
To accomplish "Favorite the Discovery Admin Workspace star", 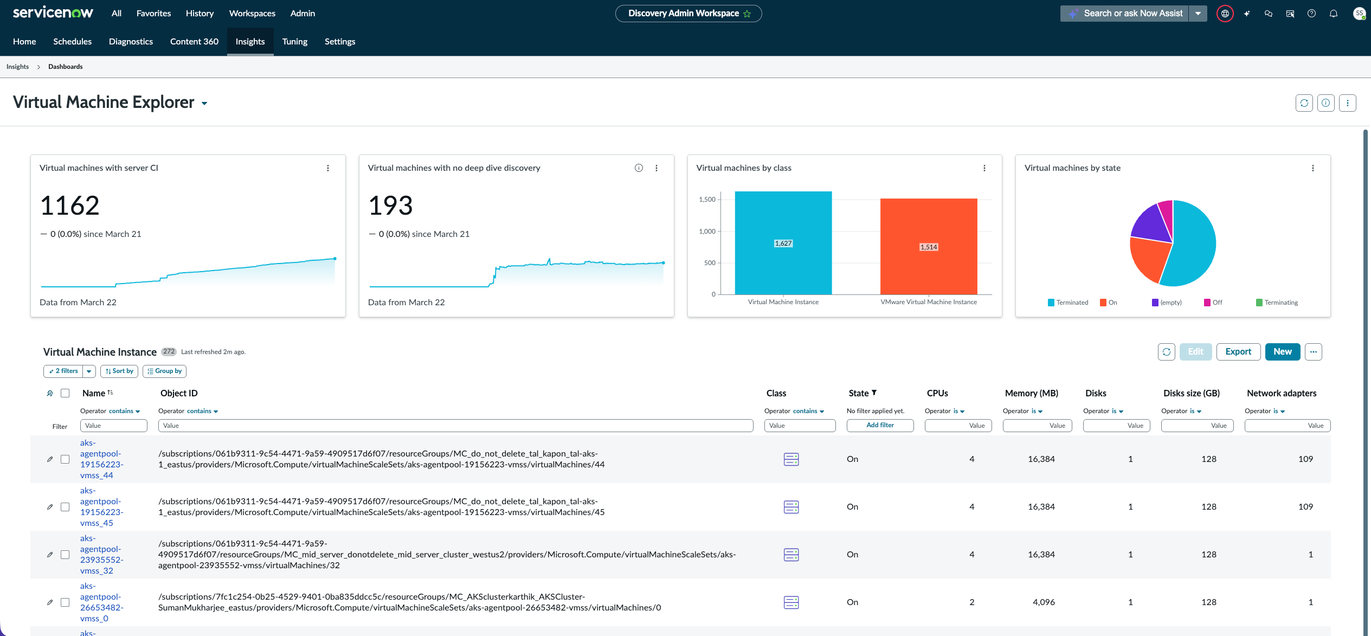I will pos(747,14).
